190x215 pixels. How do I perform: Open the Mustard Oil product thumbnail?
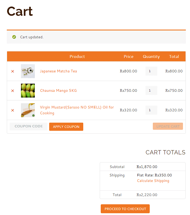click(x=28, y=110)
